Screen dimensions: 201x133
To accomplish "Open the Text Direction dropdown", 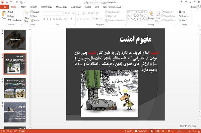I will coord(113,12).
